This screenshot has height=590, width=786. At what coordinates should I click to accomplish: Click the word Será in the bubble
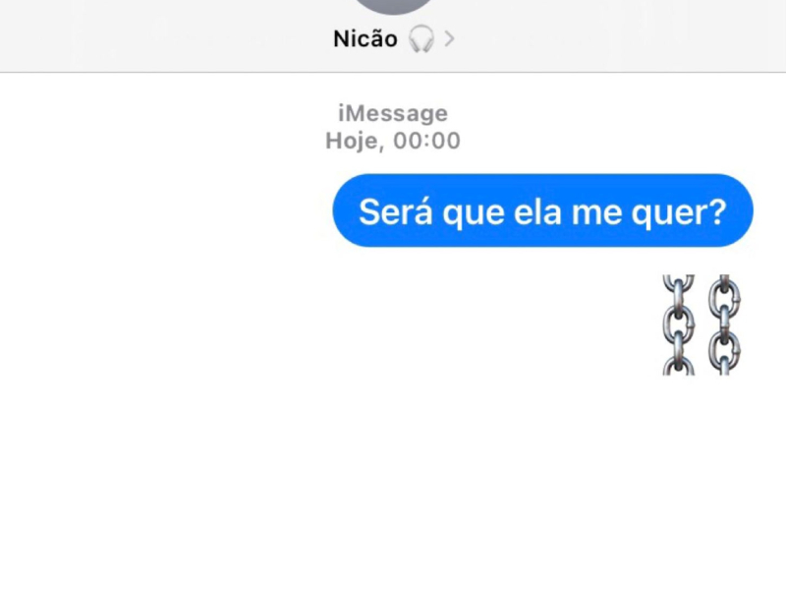coord(396,211)
